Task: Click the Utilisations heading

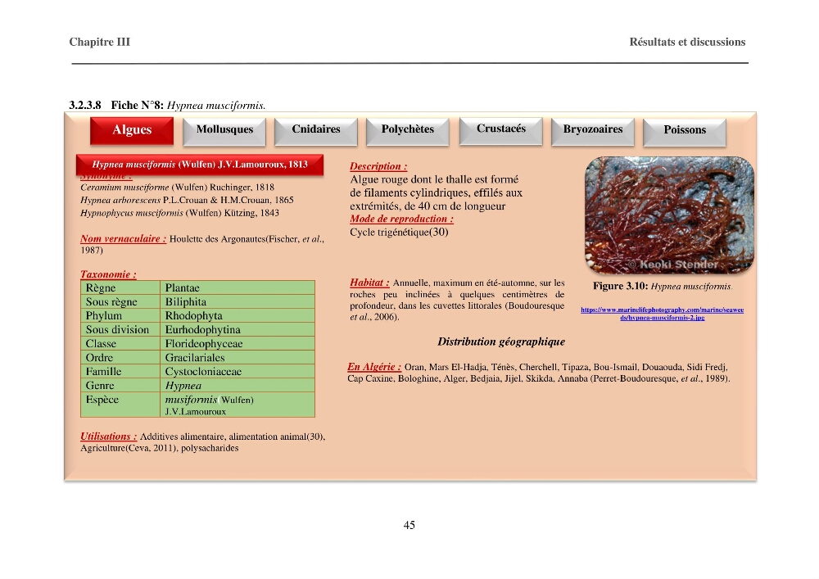Action: coord(109,437)
